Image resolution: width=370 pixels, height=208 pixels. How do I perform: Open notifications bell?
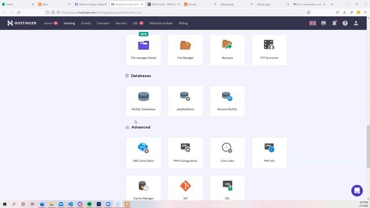tap(334, 23)
